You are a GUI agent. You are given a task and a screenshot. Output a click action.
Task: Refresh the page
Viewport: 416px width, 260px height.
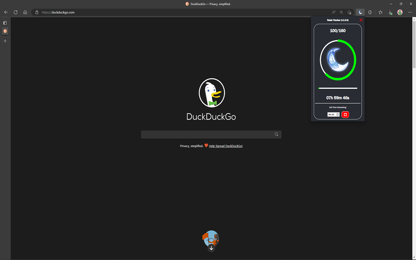16,12
